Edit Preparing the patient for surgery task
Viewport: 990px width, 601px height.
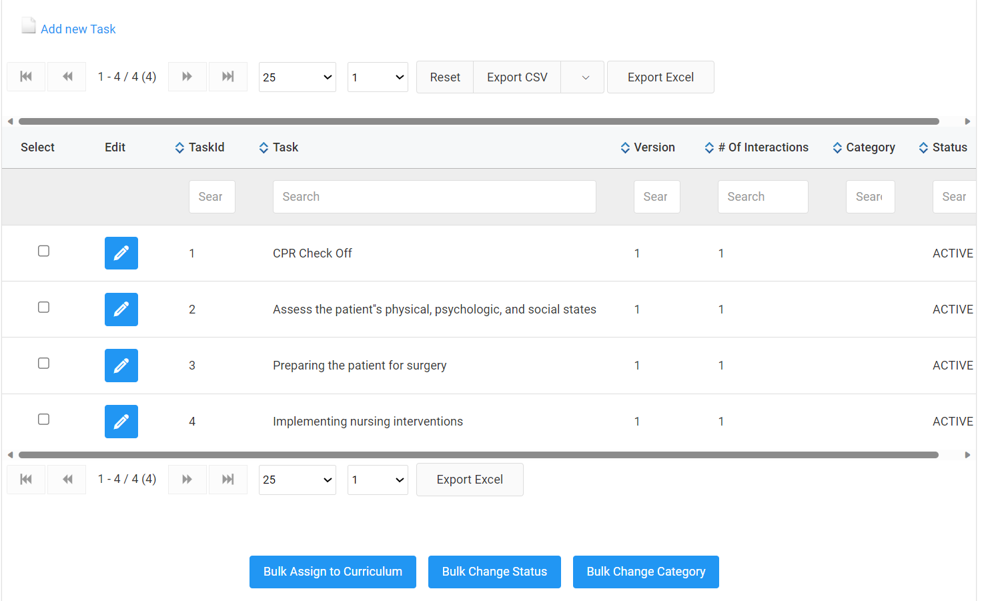point(121,366)
